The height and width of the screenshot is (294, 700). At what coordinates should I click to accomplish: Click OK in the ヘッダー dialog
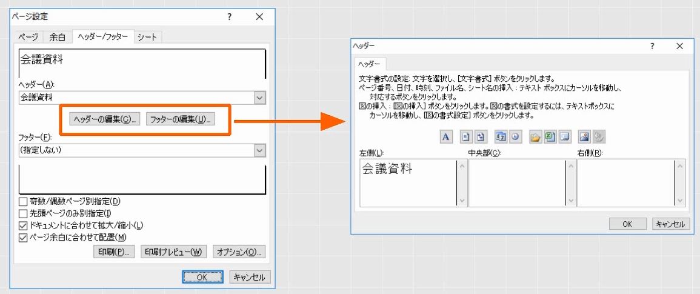(x=628, y=224)
